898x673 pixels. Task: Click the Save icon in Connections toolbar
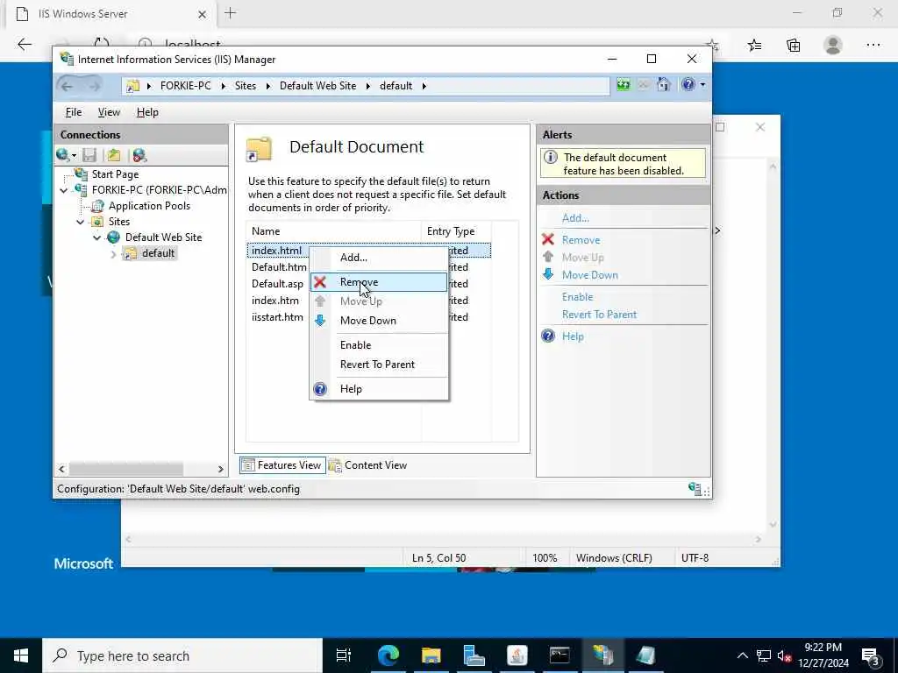[x=89, y=155]
